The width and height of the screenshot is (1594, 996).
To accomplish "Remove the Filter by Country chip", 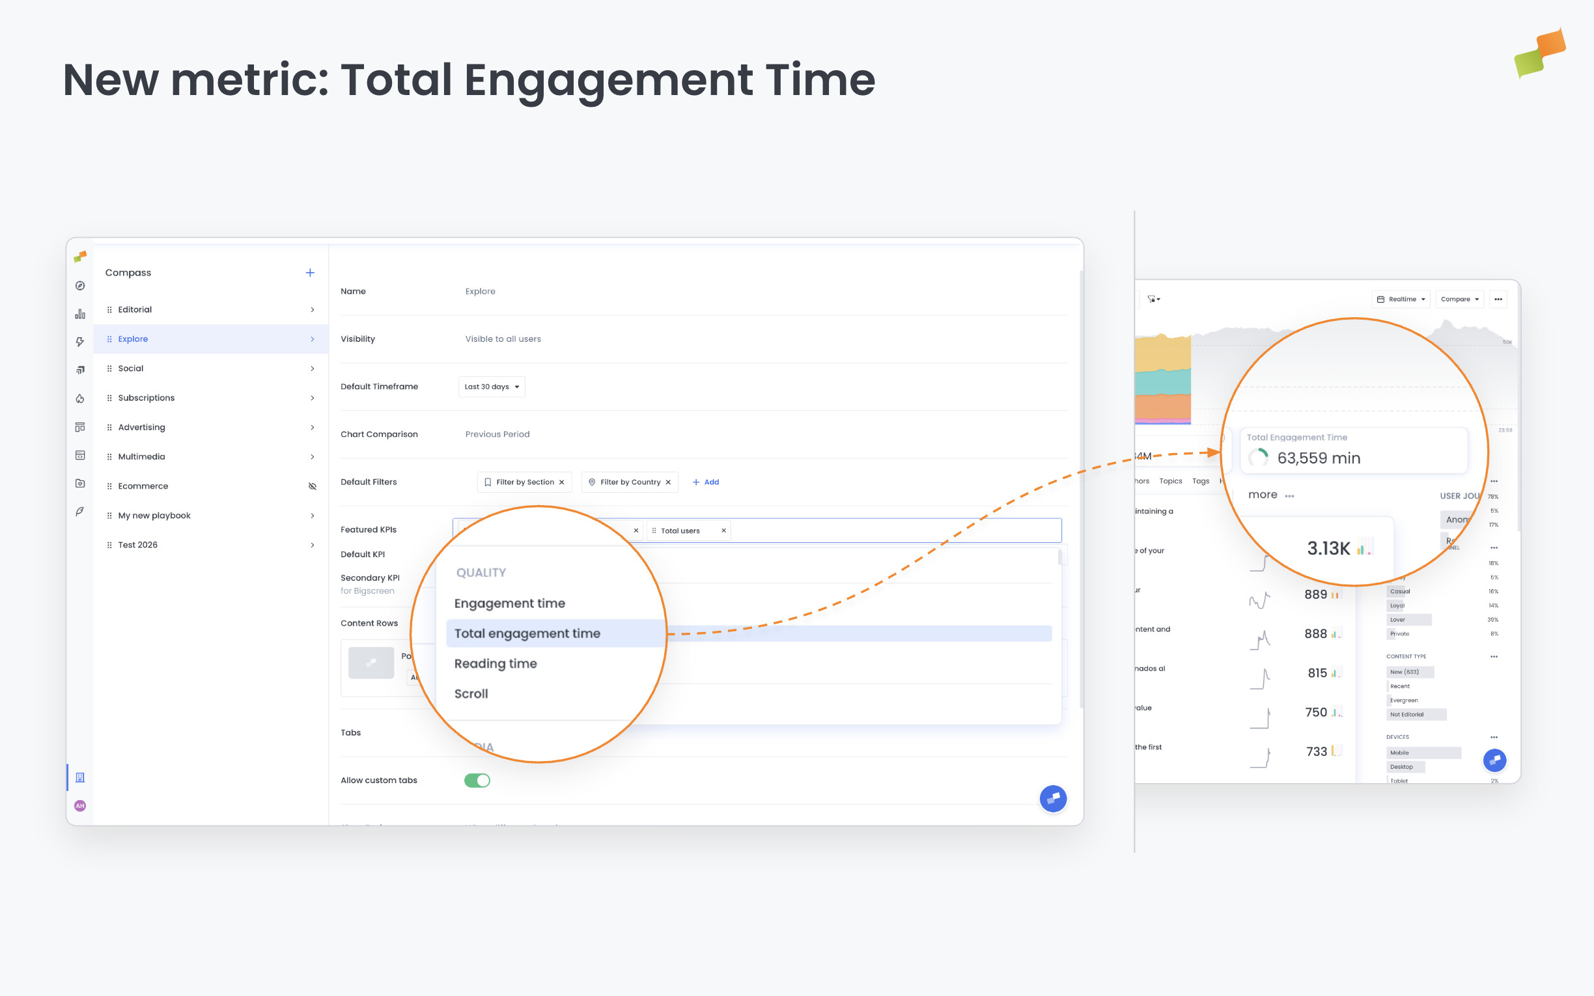I will [x=668, y=482].
